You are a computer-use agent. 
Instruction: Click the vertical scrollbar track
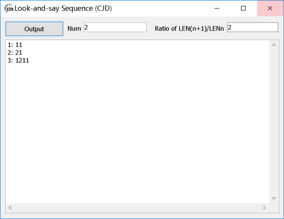pos(274,122)
